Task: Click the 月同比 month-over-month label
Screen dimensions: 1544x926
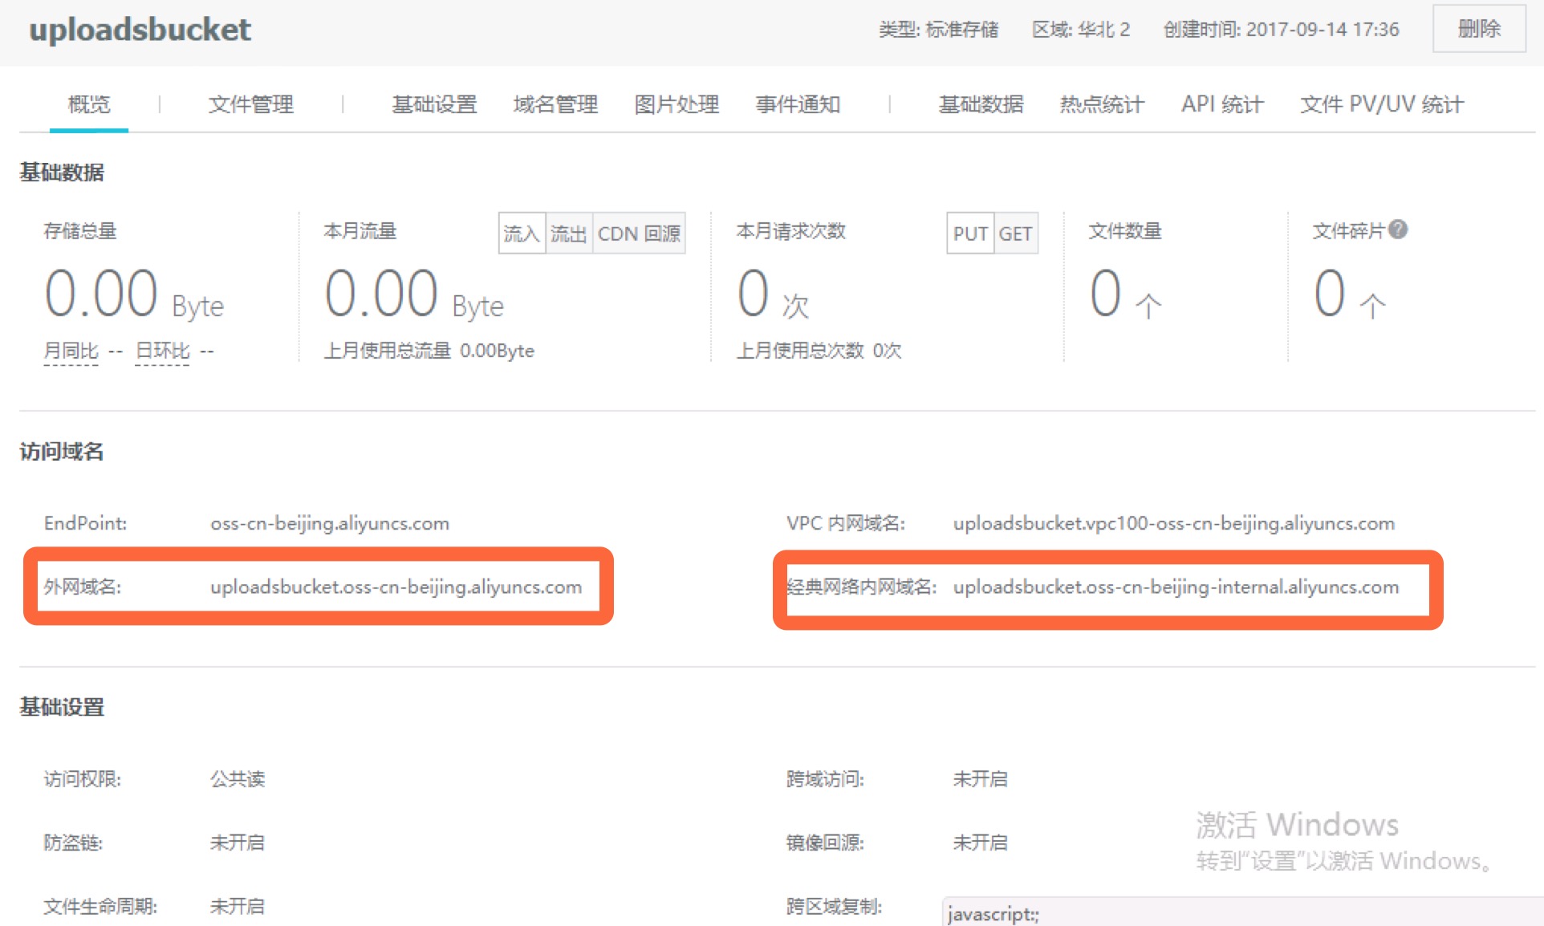Action: coord(71,351)
